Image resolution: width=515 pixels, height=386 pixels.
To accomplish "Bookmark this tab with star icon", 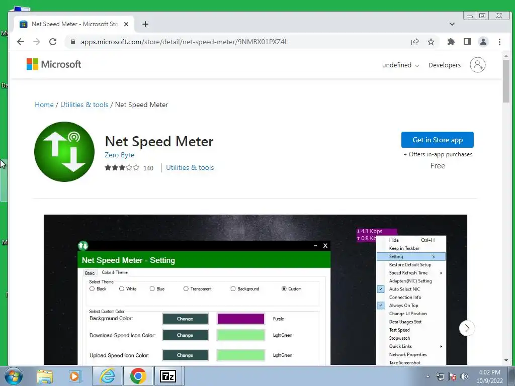I will [431, 42].
